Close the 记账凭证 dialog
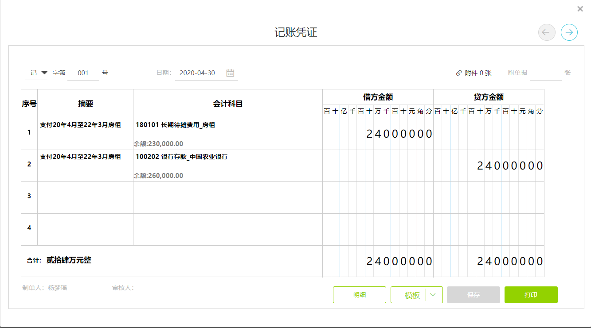591x328 pixels. [579, 8]
